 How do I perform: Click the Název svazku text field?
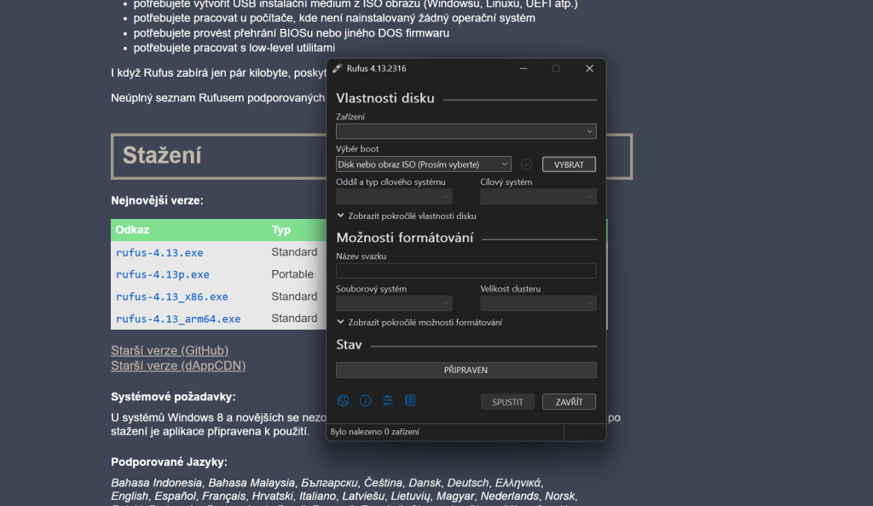465,271
